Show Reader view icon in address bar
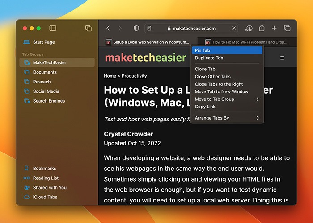Screen dimensions: 313x223 click(149, 28)
